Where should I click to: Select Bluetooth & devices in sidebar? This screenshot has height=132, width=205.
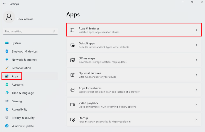click(x=24, y=52)
